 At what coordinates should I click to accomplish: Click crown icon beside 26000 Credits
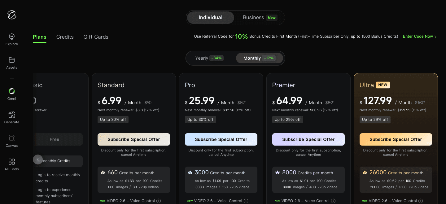[x=365, y=172]
